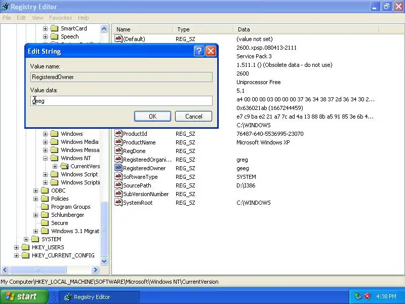Click the Name column header
The image size is (405, 304).
pyautogui.click(x=142, y=29)
